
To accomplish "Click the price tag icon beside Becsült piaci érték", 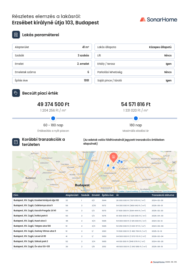I will click(16, 93).
